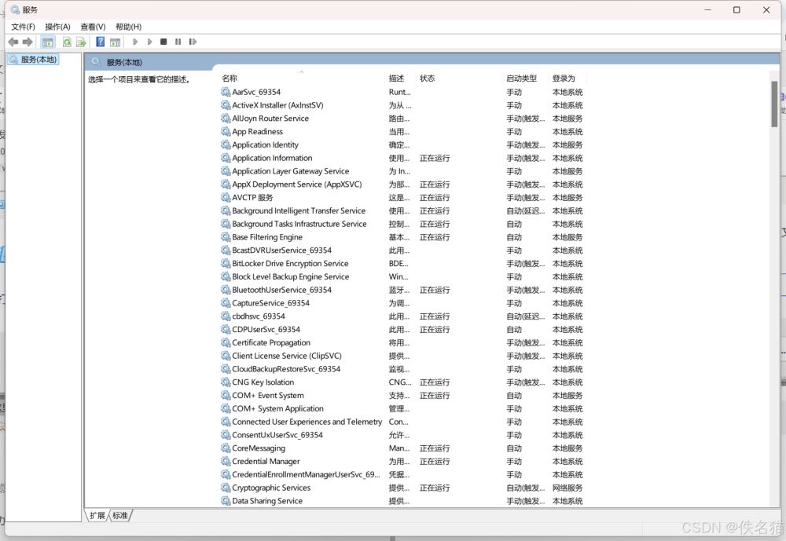Click the Forward arrow in the toolbar
Screen dimensions: 786x541
pyautogui.click(x=28, y=42)
